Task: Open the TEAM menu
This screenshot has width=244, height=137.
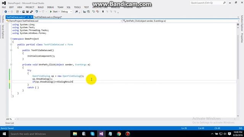Action: [60, 7]
